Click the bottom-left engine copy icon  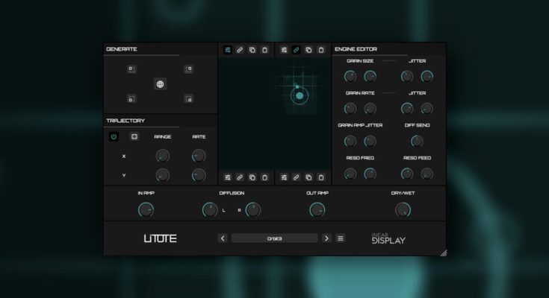[x=252, y=177]
